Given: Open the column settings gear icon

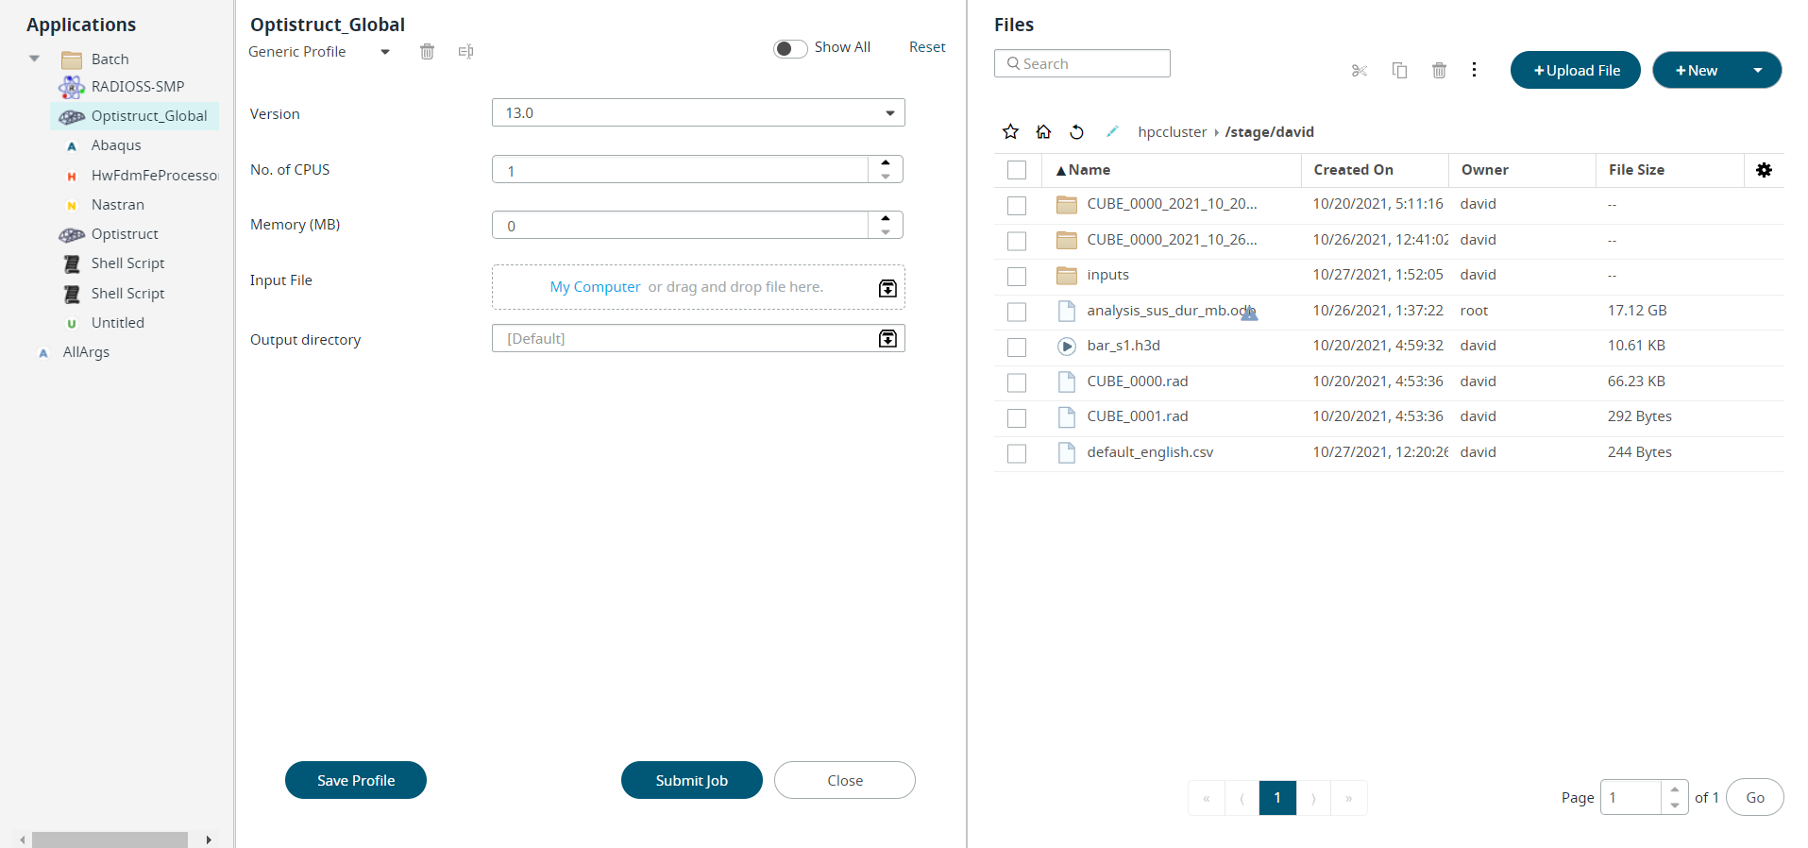Looking at the screenshot, I should pos(1764,170).
